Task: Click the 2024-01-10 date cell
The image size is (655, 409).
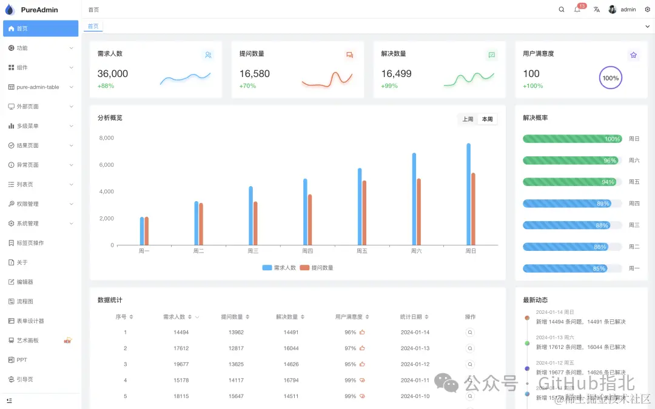Action: coord(415,396)
